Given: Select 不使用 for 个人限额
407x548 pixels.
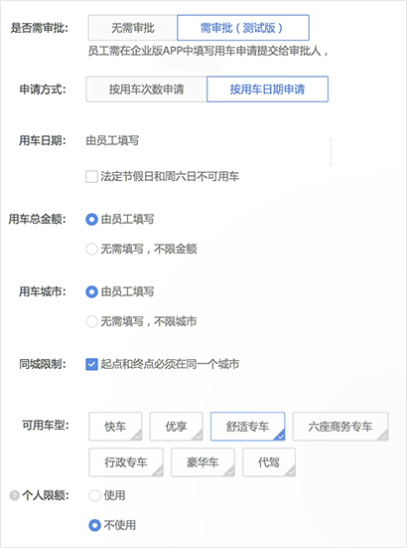Looking at the screenshot, I should coord(95,525).
